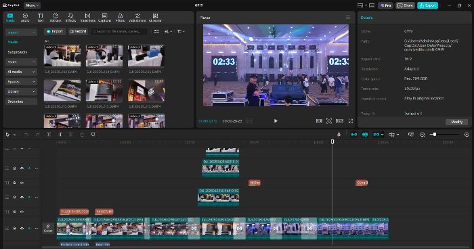Image resolution: width=474 pixels, height=249 pixels.
Task: Click the microphone record voiceover icon
Action: tap(339, 135)
